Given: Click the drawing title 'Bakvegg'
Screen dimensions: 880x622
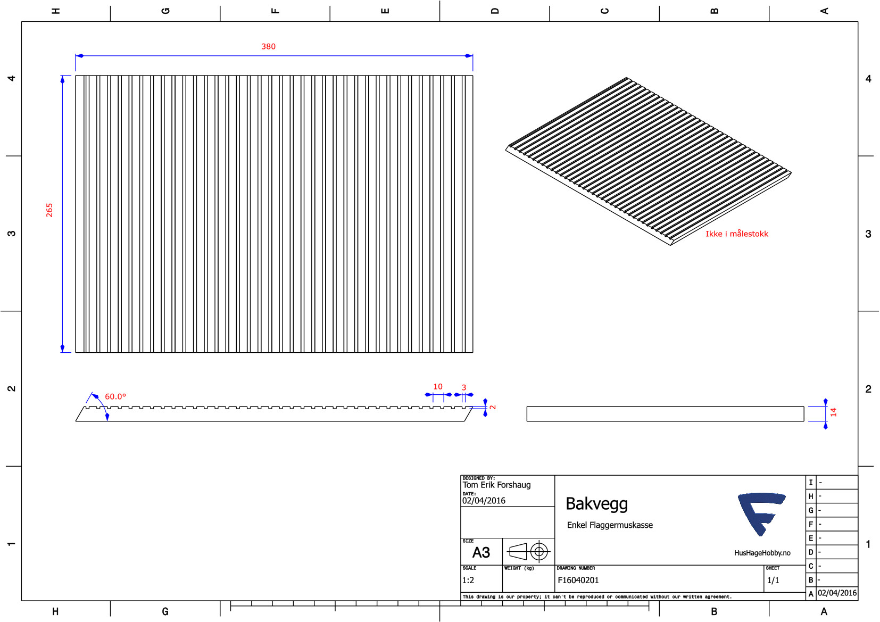Looking at the screenshot, I should tap(596, 504).
